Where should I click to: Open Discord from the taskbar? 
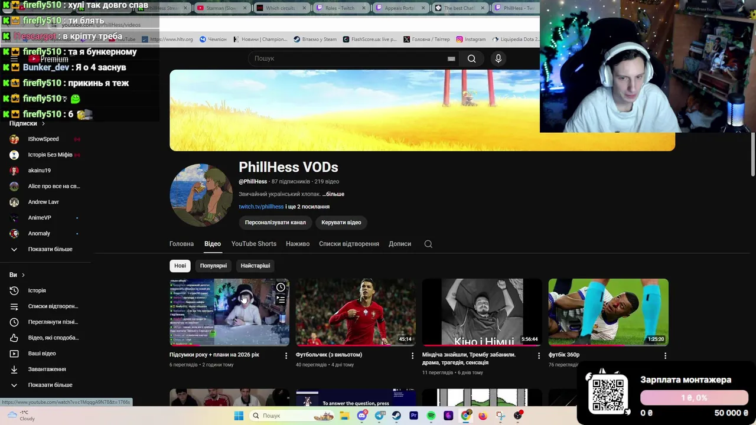tap(362, 416)
